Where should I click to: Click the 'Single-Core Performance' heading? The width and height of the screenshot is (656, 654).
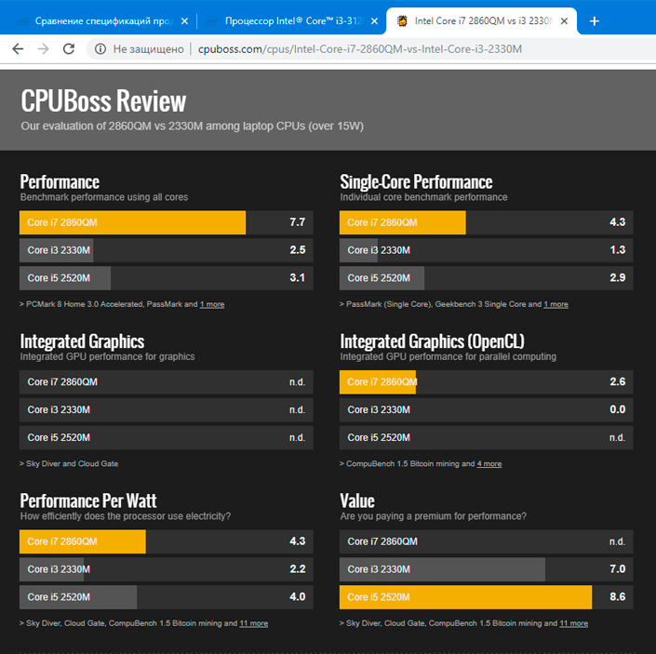(416, 182)
